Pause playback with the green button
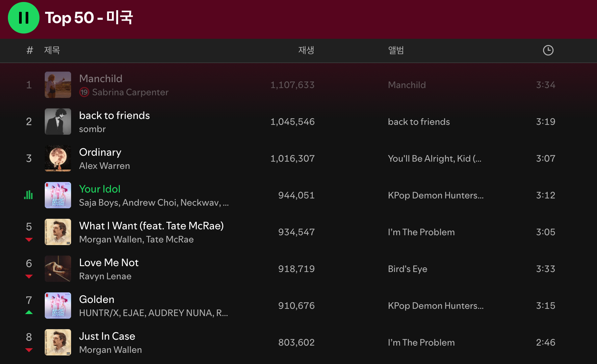The width and height of the screenshot is (597, 364). tap(23, 18)
